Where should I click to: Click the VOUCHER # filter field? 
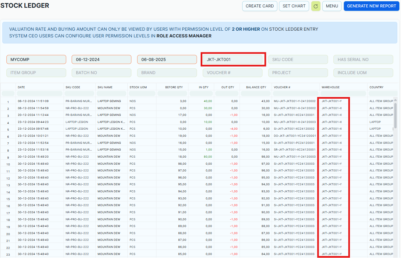tap(232, 73)
